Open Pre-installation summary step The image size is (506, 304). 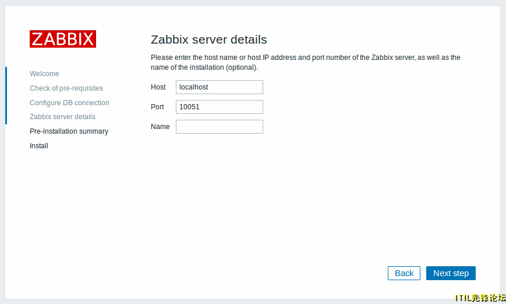click(69, 131)
